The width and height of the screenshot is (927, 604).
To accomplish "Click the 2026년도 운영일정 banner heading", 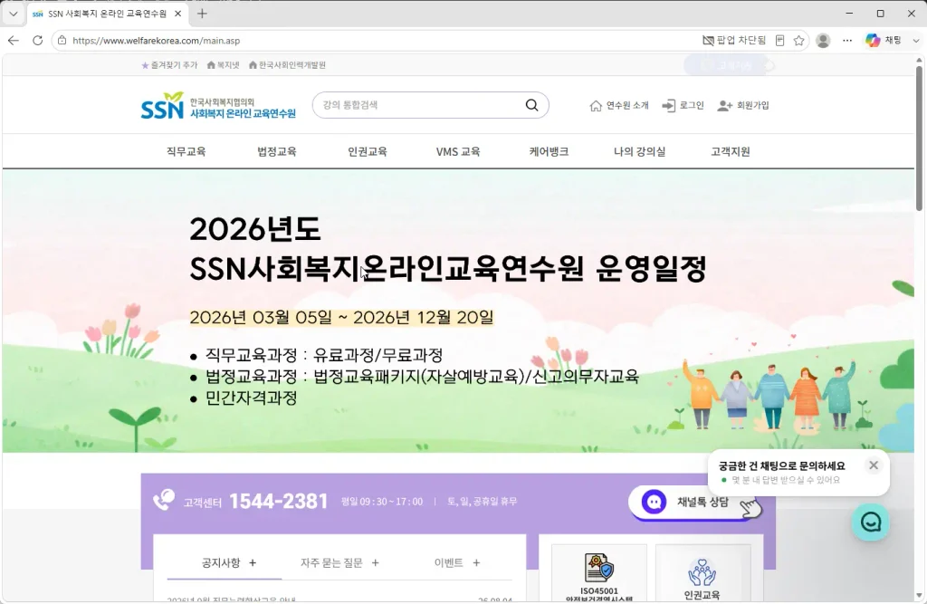I will [x=447, y=249].
